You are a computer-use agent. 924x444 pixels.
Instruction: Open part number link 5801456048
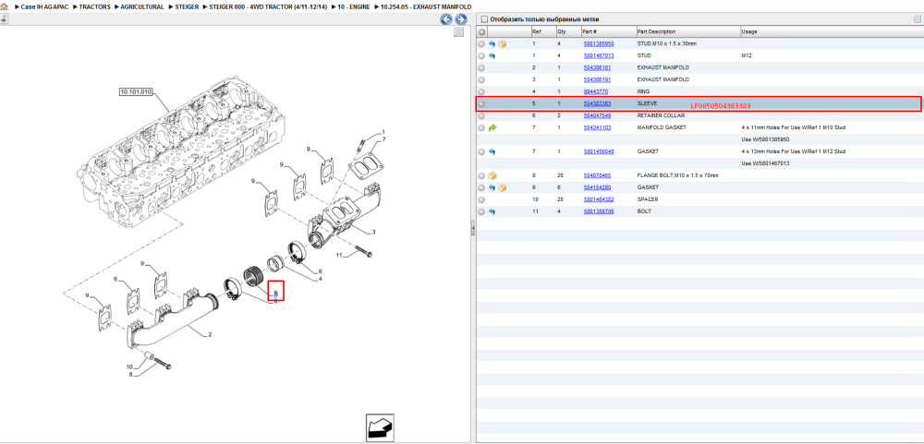[598, 151]
